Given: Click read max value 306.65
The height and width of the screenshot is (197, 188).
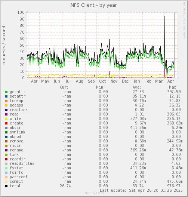Looking at the screenshot, I should click(174, 114).
